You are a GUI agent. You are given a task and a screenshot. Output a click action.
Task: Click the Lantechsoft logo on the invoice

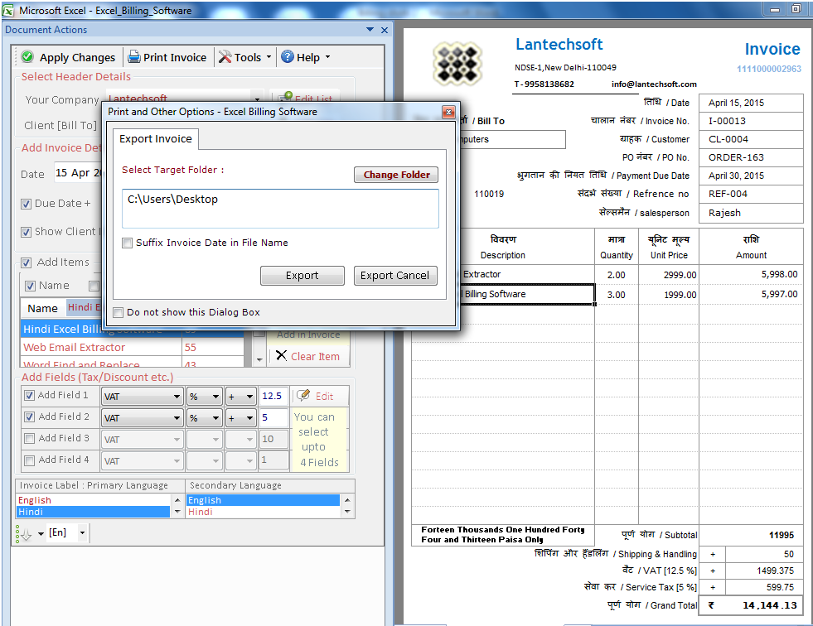(457, 64)
